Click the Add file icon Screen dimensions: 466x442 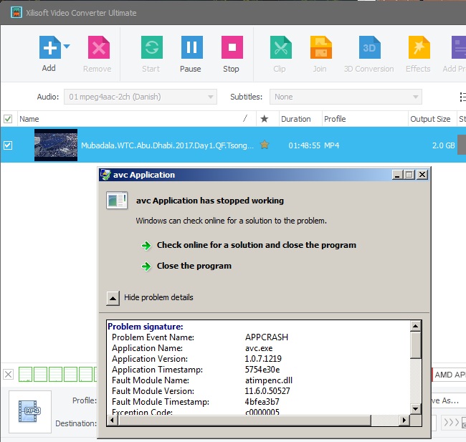click(x=50, y=47)
